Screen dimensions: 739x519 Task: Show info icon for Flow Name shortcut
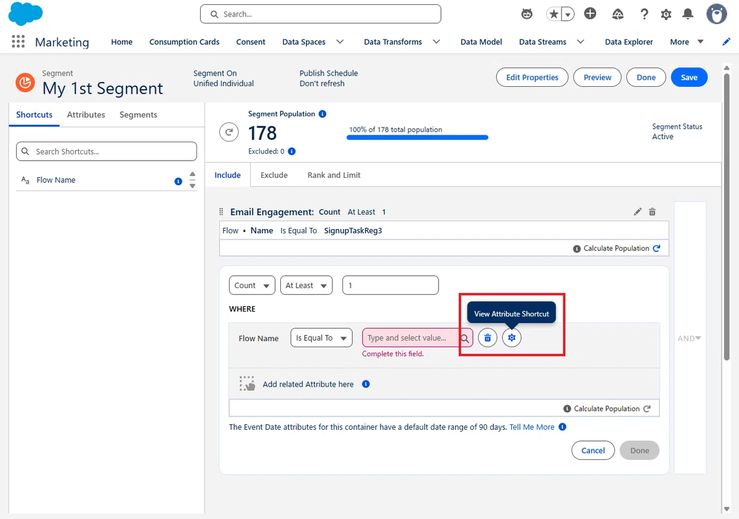179,181
